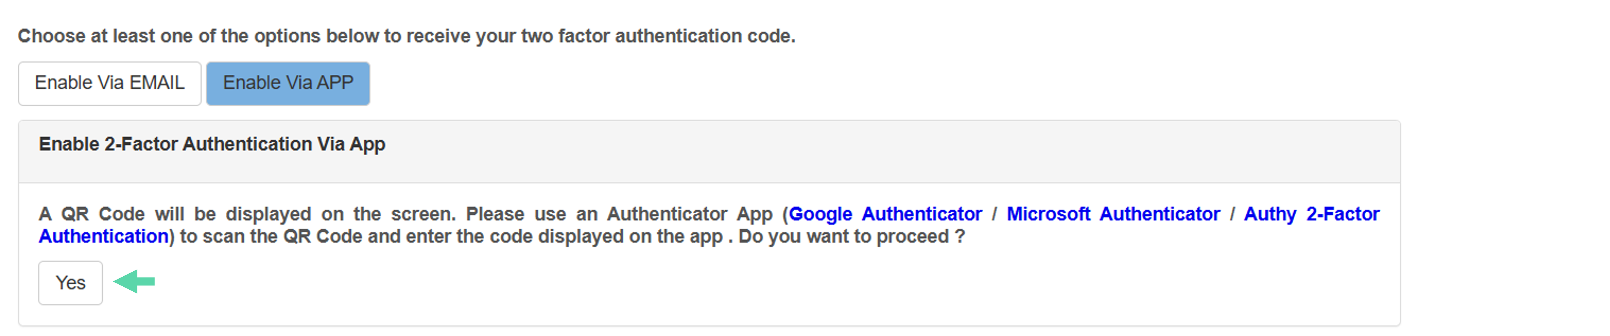Click the slash between Google and Microsoft links
The height and width of the screenshot is (336, 1610).
[x=994, y=214]
